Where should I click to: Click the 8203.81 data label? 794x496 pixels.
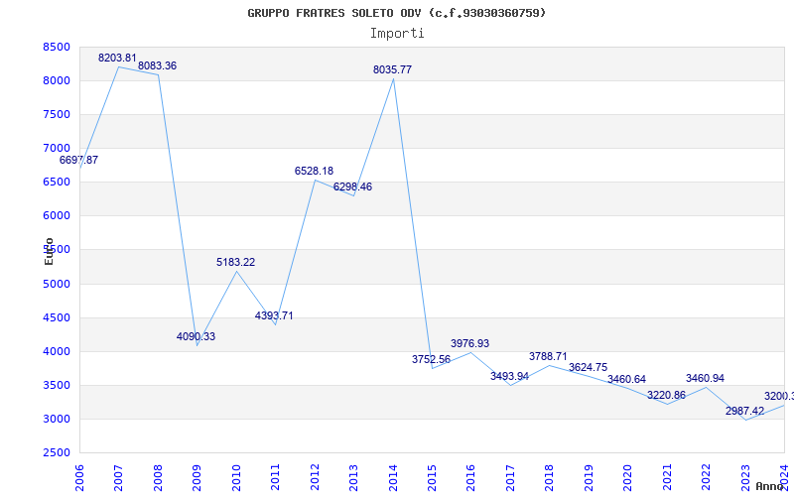(117, 58)
